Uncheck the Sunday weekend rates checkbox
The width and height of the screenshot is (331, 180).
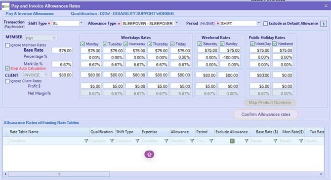(222, 43)
